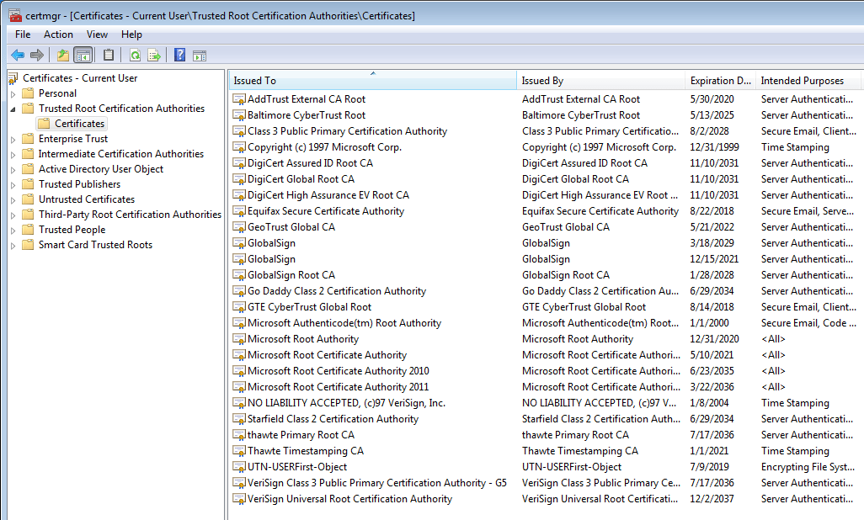864x520 pixels.
Task: Open the View menu
Action: pos(97,34)
